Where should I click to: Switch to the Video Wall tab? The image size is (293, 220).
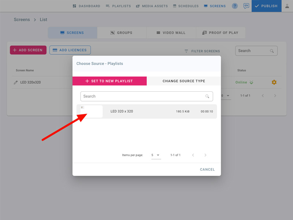(171, 33)
